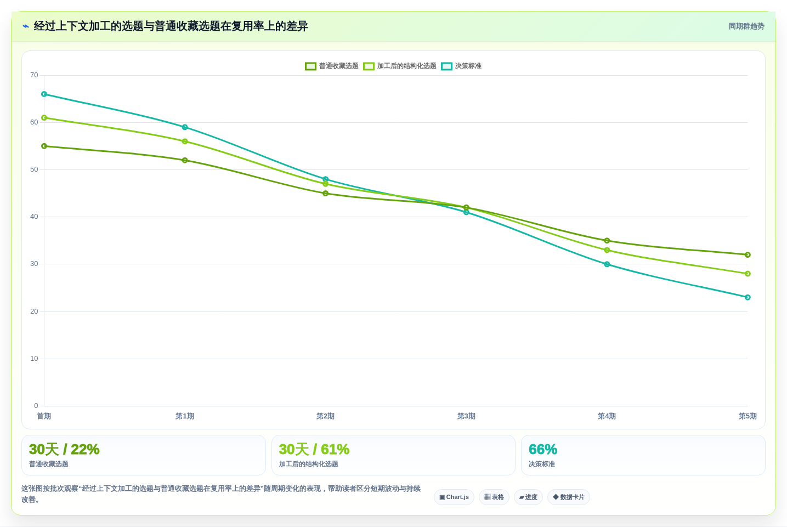
Task: Select the 决策标准 point at 第2期
Action: [x=326, y=179]
